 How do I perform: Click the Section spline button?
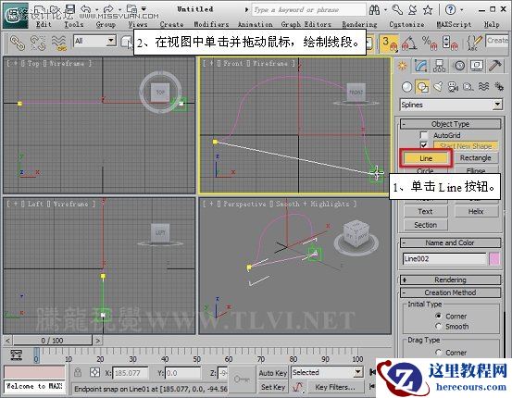tap(426, 225)
